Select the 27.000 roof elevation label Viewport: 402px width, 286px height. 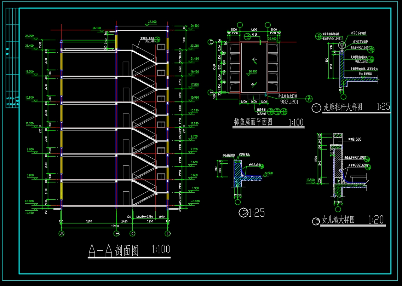152,22
